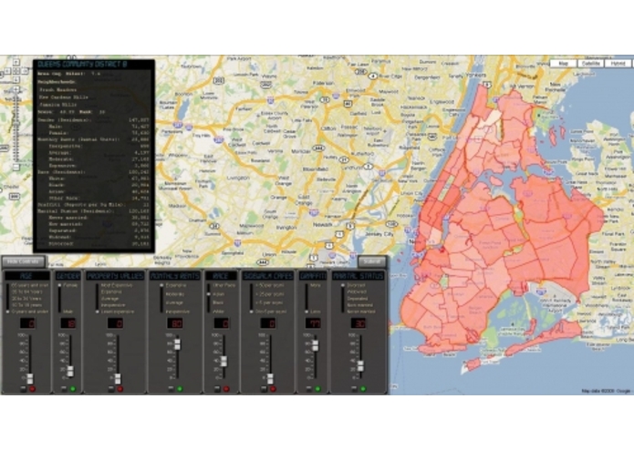Switch map view to Hybrid
Image resolution: width=634 pixels, height=450 pixels.
click(x=618, y=64)
